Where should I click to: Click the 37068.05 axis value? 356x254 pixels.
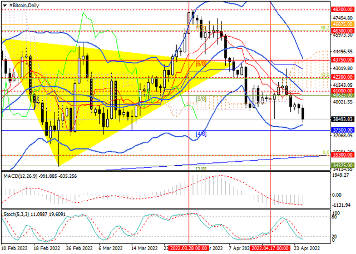point(343,136)
